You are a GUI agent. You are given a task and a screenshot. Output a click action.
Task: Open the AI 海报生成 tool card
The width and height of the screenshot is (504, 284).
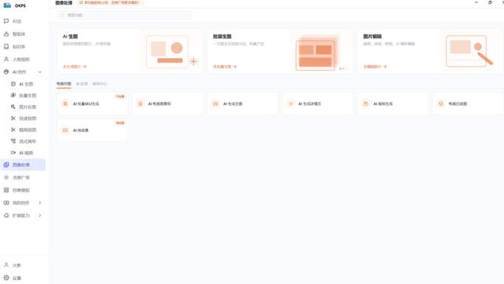click(393, 103)
